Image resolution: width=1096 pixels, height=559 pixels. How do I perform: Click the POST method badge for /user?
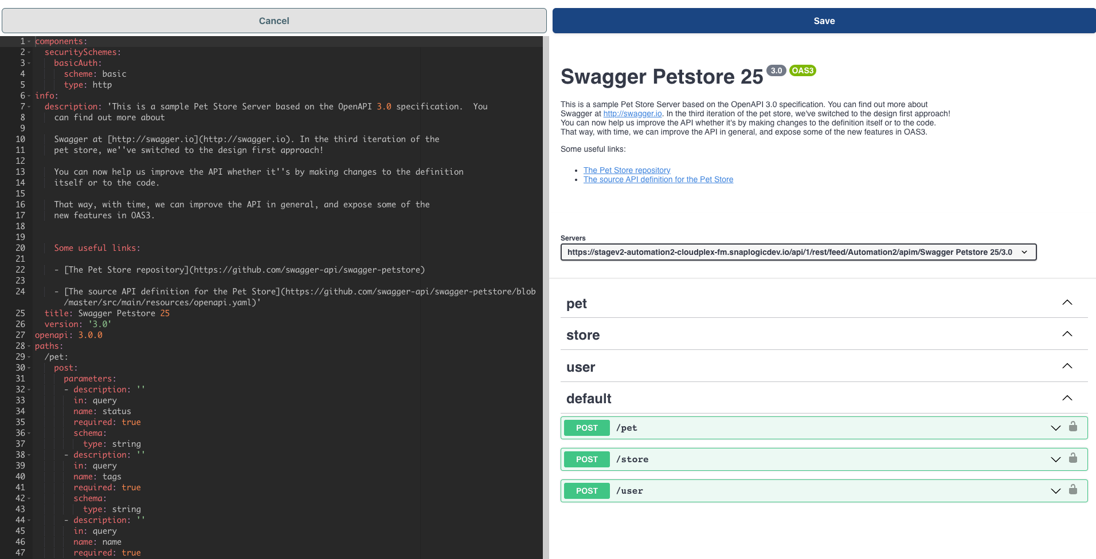[x=587, y=491]
